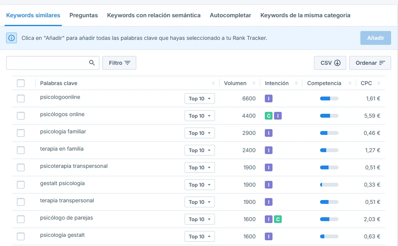Sort by Competencia column arrows
Image resolution: width=398 pixels, height=246 pixels.
[350, 83]
